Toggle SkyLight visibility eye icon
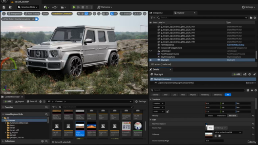 point(150,60)
